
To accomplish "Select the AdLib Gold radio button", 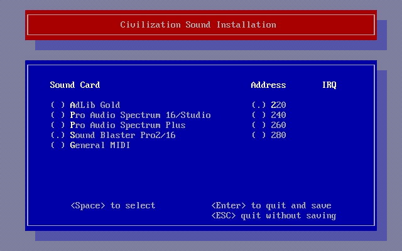I will (x=58, y=105).
